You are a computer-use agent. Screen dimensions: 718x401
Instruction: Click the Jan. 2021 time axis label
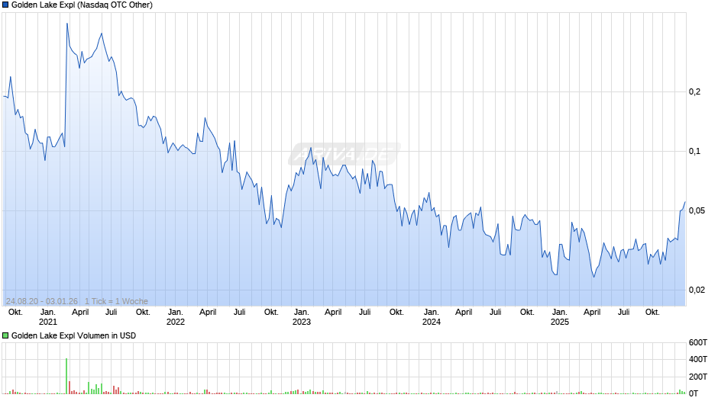[x=48, y=317]
